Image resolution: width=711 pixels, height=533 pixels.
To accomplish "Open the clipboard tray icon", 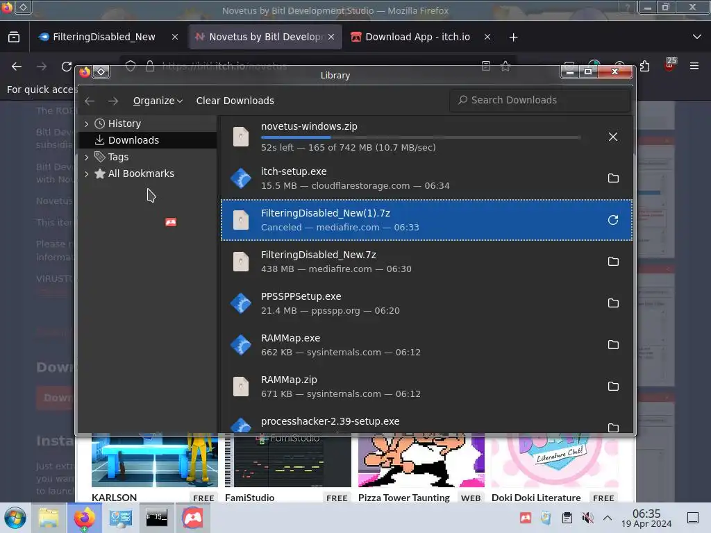I will coord(567,518).
